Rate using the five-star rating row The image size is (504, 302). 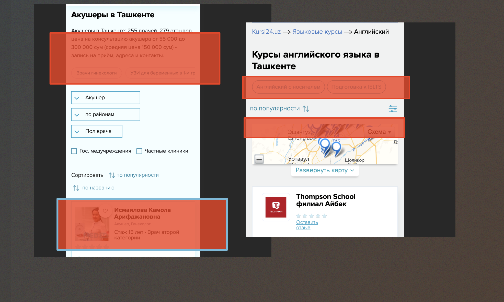(311, 216)
